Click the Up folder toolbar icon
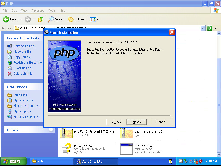This screenshot has width=221, height=166. coord(41,19)
